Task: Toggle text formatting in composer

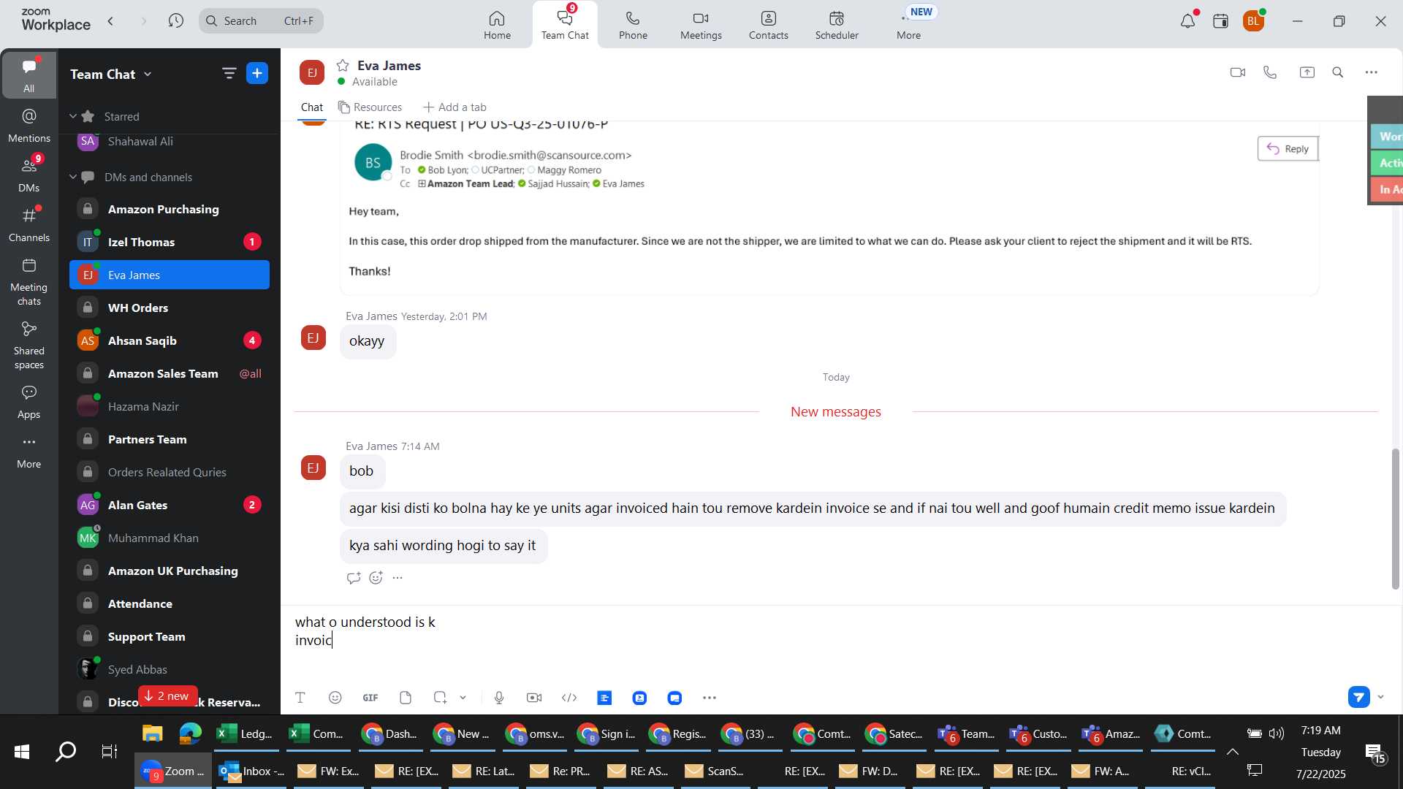Action: (x=300, y=698)
